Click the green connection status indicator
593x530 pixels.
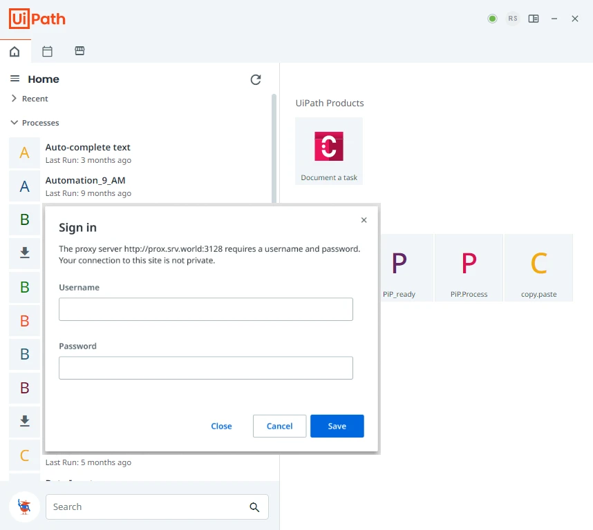[492, 19]
